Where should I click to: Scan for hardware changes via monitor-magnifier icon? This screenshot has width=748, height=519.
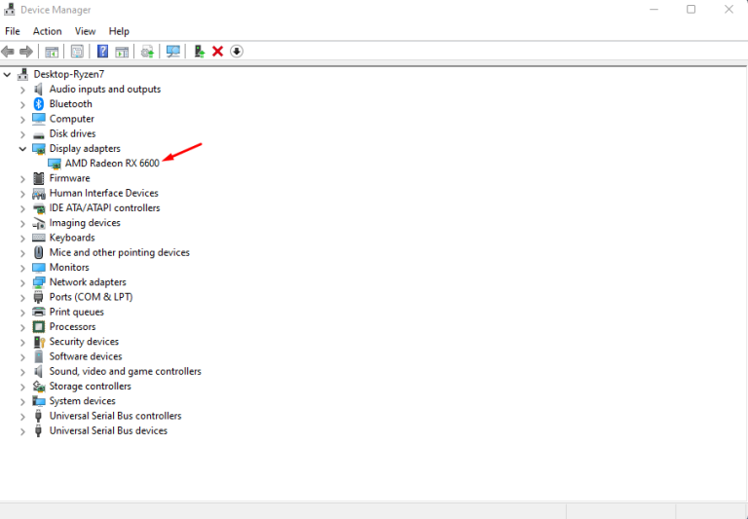172,52
